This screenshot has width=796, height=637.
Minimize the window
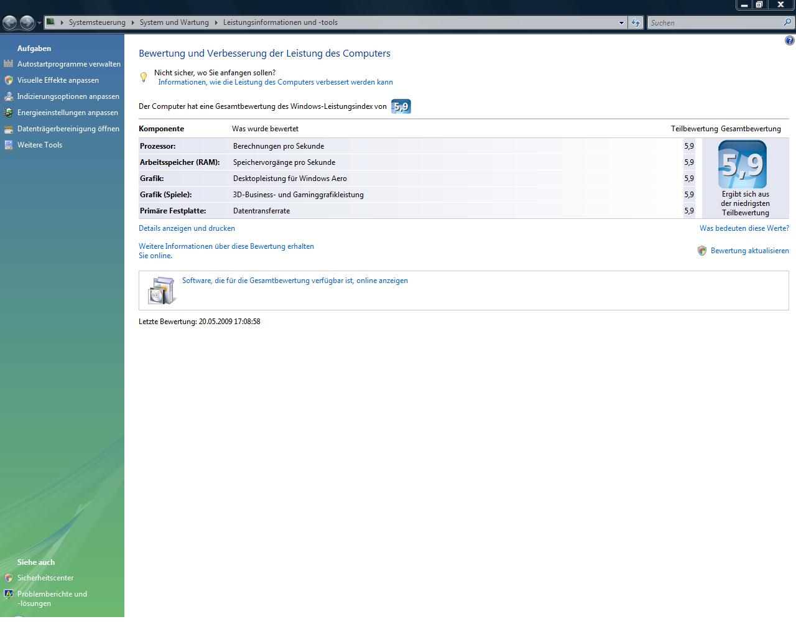(744, 4)
